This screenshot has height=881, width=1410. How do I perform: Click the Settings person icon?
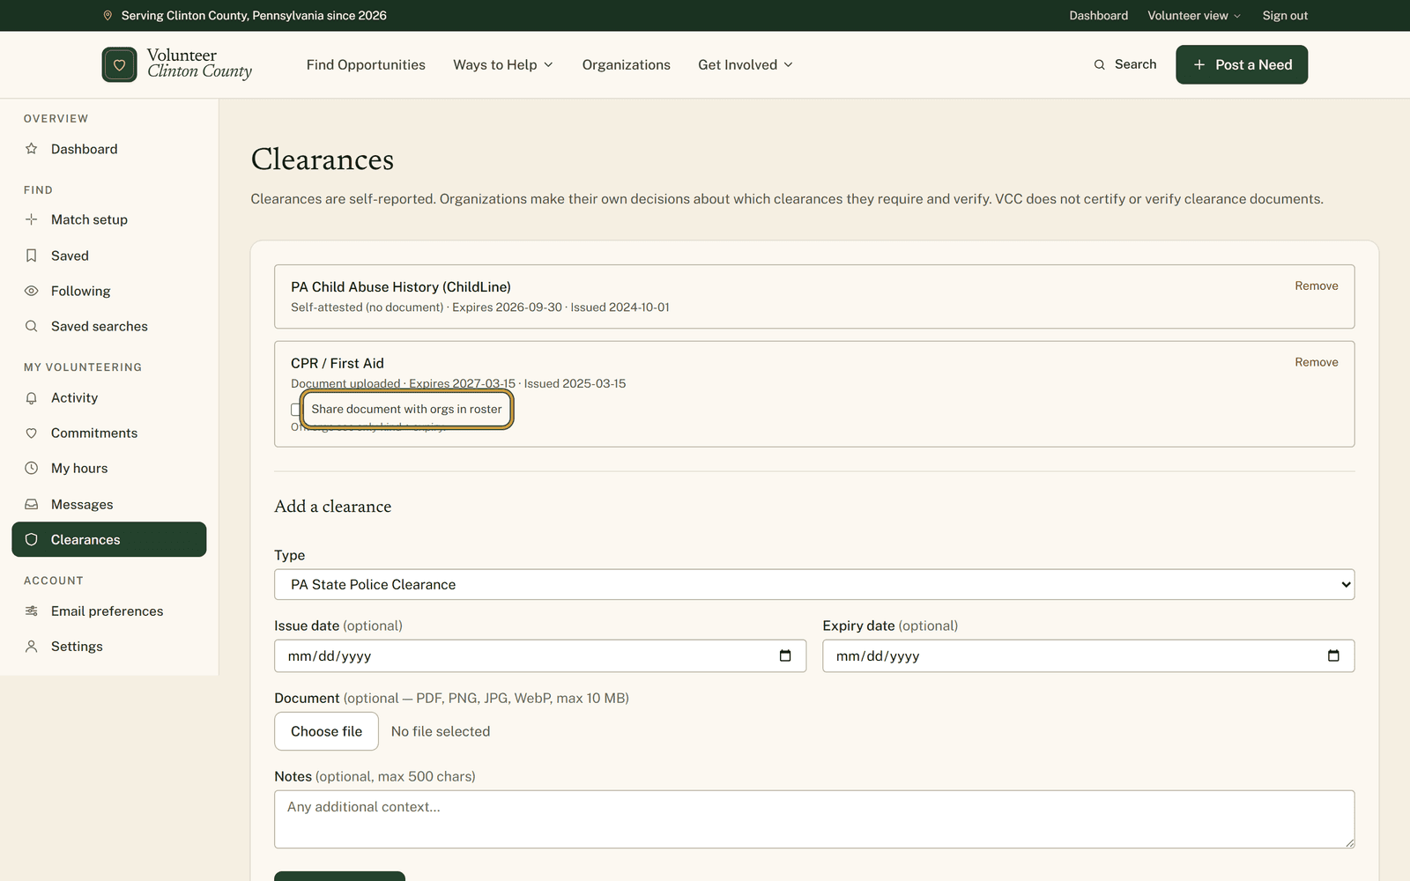(x=32, y=647)
